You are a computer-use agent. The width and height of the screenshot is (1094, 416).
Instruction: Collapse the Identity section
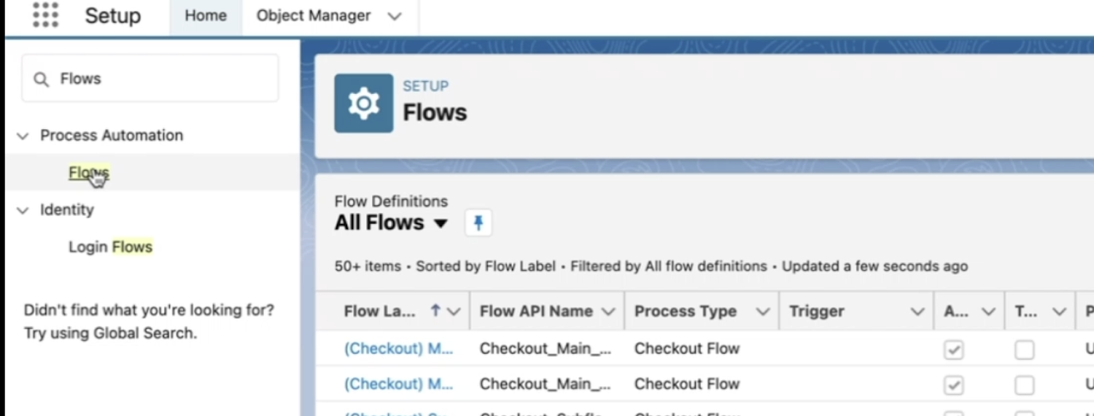[23, 210]
